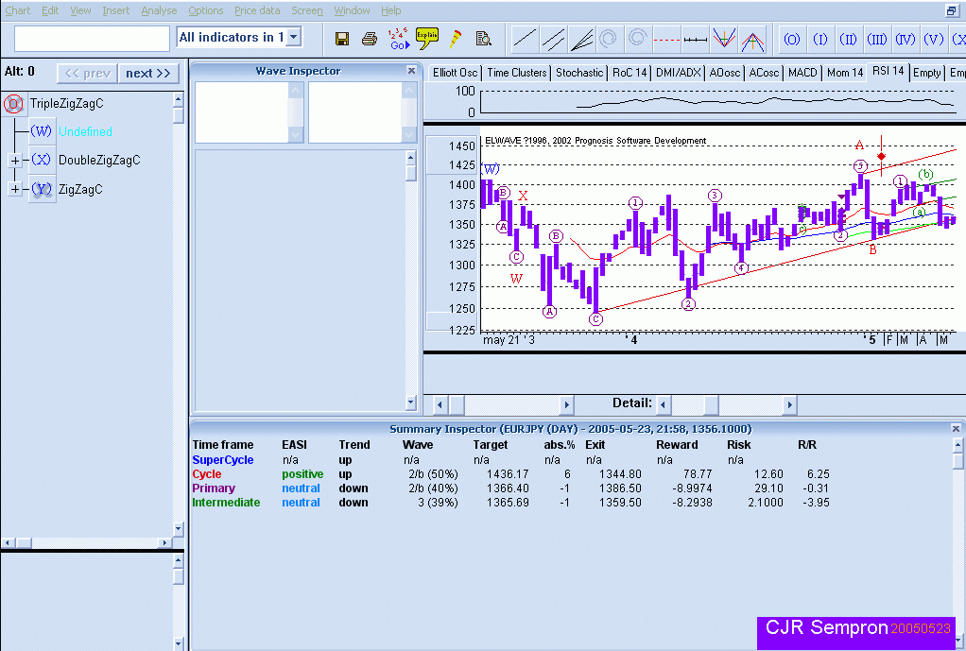Expand the DoubleZigZagC tree node
Screen dimensions: 966x651
[x=14, y=161]
